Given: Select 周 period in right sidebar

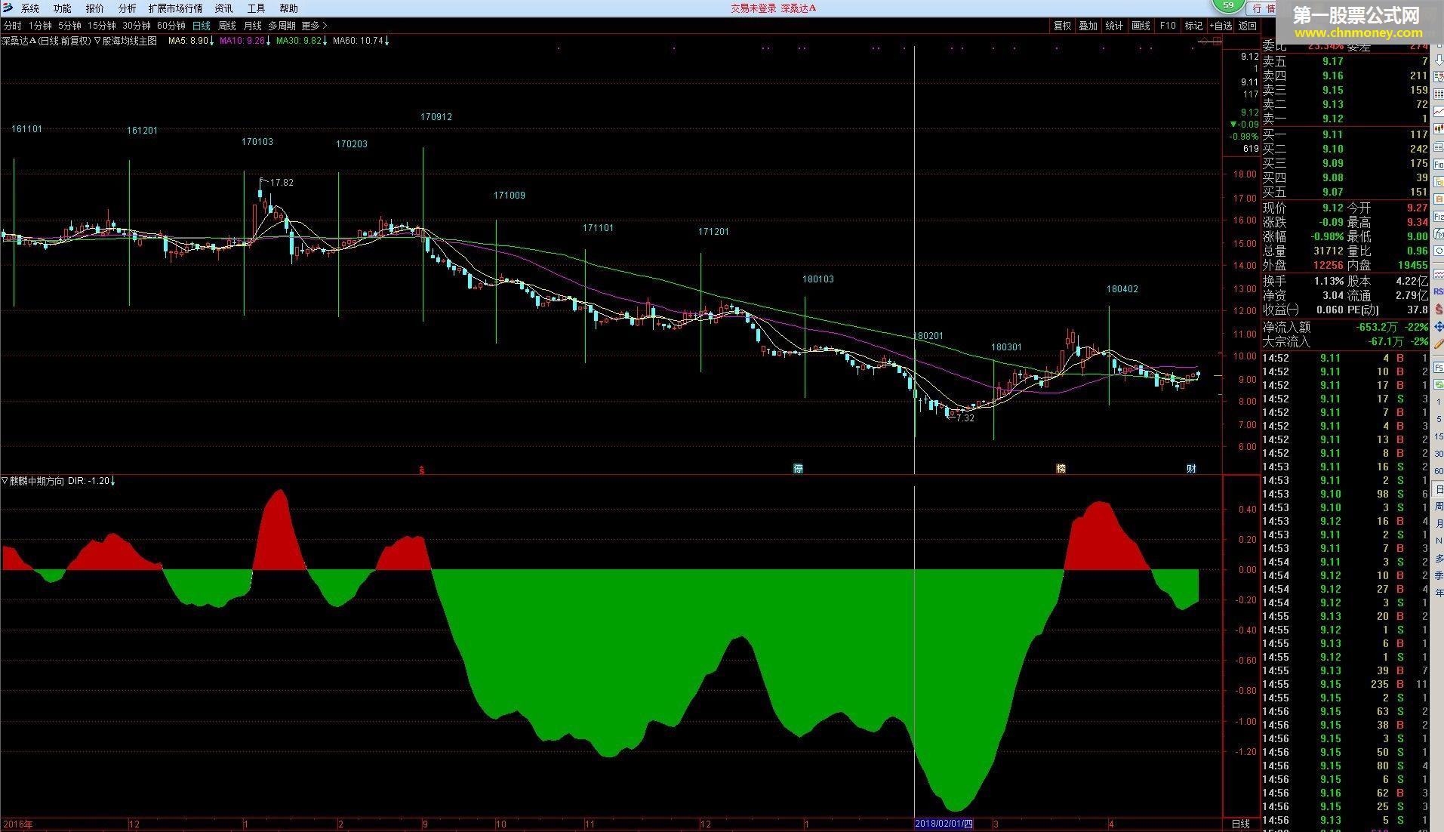Looking at the screenshot, I should 1439,507.
